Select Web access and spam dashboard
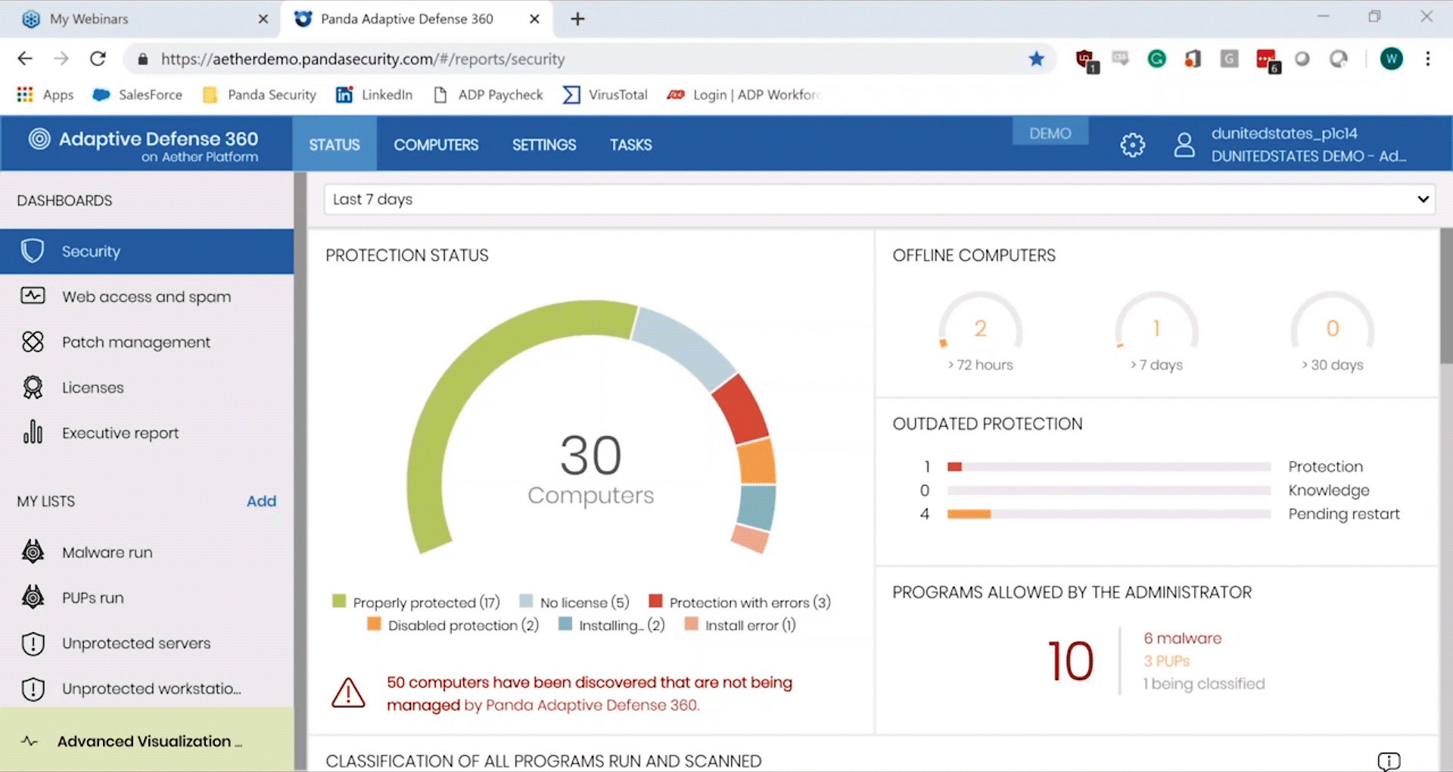The image size is (1453, 772). (147, 297)
